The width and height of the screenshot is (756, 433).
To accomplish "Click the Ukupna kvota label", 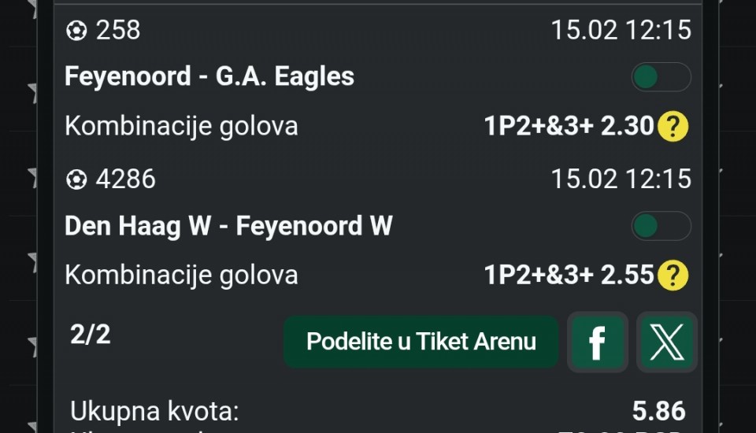I will point(154,411).
